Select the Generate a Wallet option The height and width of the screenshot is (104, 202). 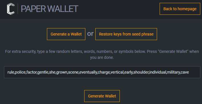66,34
